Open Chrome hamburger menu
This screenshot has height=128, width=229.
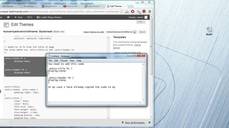click(150, 11)
